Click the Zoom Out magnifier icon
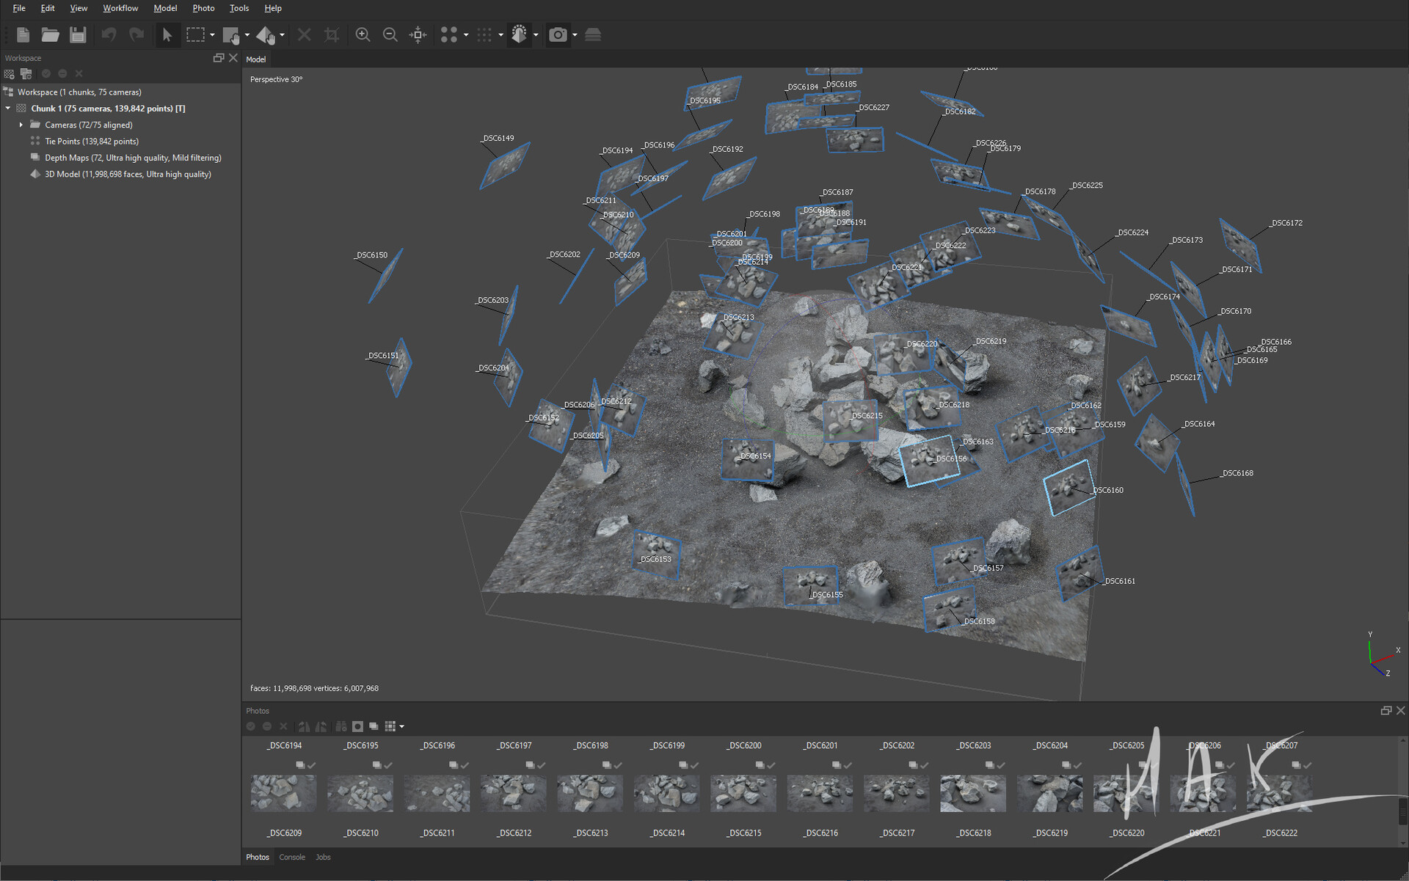 (390, 34)
